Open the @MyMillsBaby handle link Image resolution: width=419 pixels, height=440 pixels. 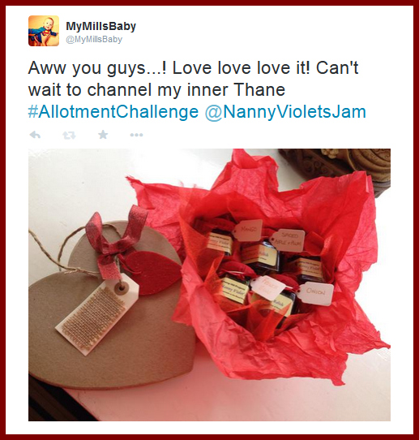[94, 39]
